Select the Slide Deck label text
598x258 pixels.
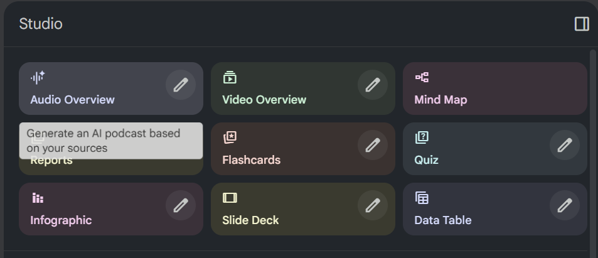click(250, 220)
